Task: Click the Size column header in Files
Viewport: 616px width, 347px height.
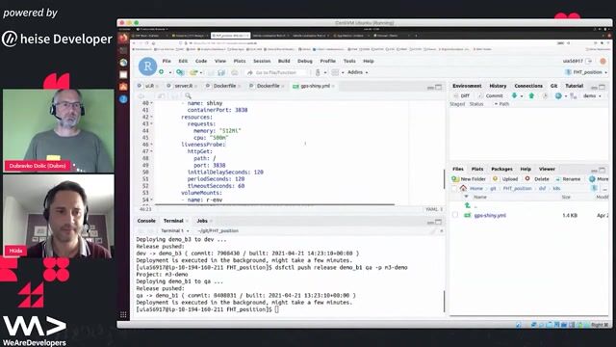Action: [566, 197]
